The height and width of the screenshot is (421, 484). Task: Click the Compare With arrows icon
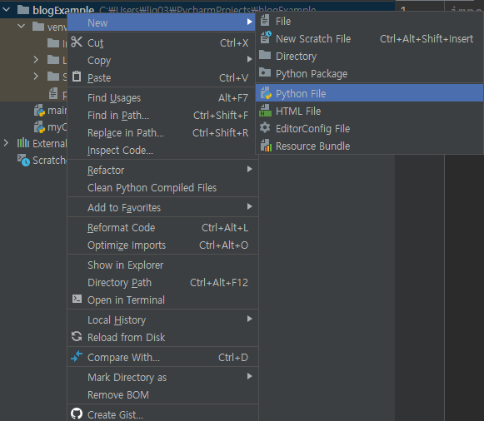point(77,356)
